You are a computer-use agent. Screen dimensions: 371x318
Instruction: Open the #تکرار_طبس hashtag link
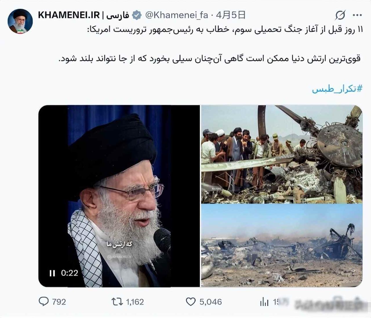click(x=337, y=89)
